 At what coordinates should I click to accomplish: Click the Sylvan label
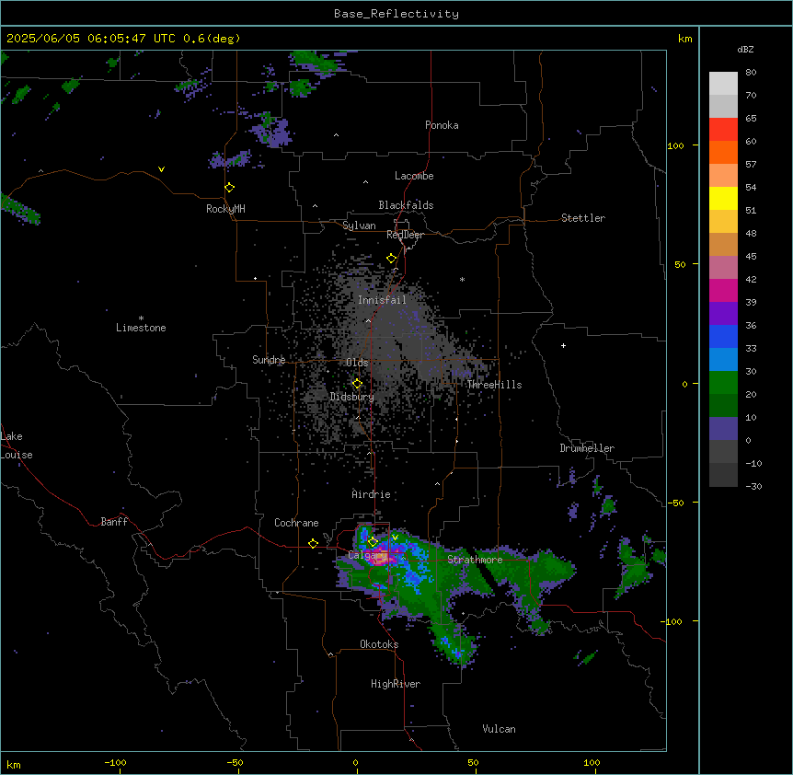click(359, 226)
